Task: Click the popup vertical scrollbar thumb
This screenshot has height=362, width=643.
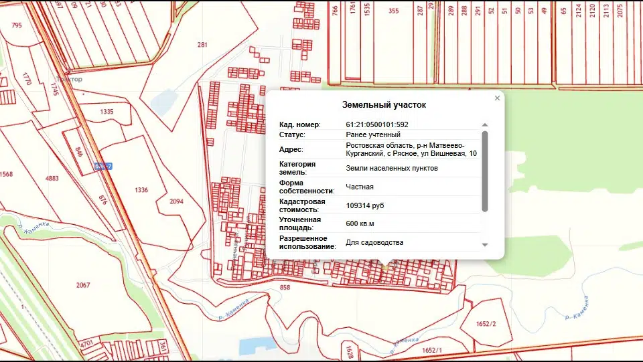Action: pyautogui.click(x=485, y=171)
